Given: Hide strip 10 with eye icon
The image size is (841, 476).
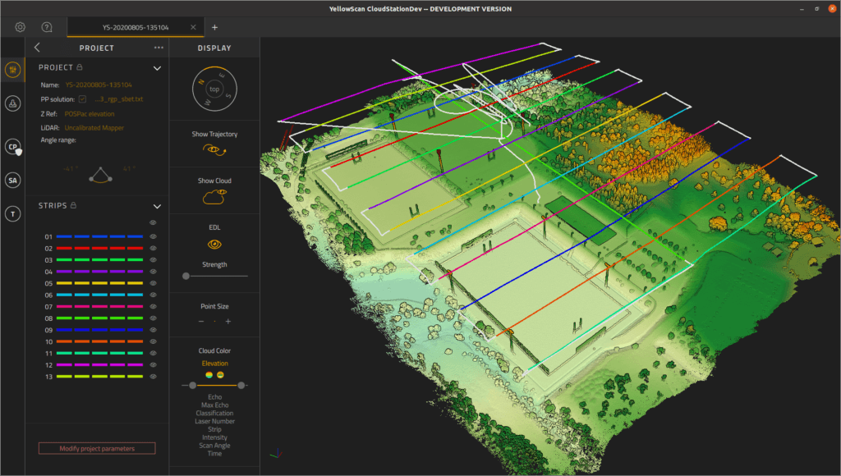Looking at the screenshot, I should [x=153, y=341].
